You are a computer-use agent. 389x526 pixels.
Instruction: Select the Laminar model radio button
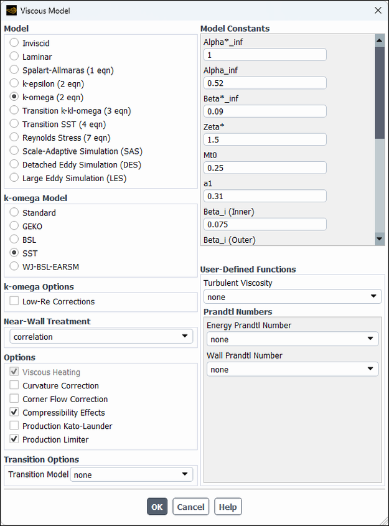coord(14,57)
